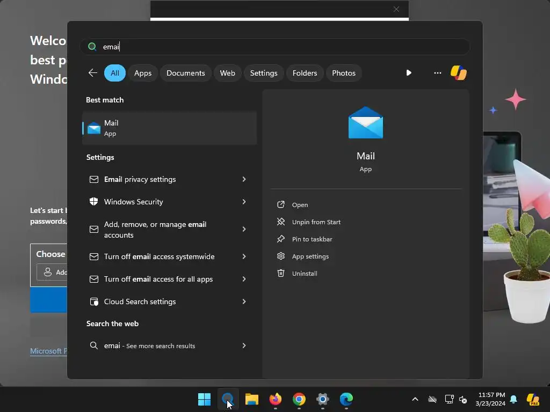Select emai - See more search results
This screenshot has width=550, height=412.
click(x=169, y=346)
